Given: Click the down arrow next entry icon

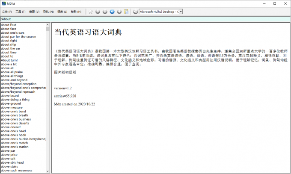Looking at the screenshot, I should coord(105,12).
